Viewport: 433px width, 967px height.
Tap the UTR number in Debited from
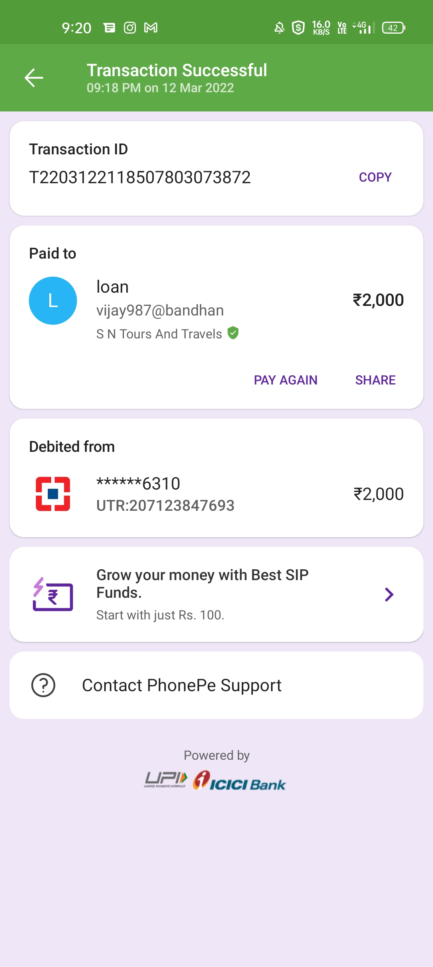165,506
